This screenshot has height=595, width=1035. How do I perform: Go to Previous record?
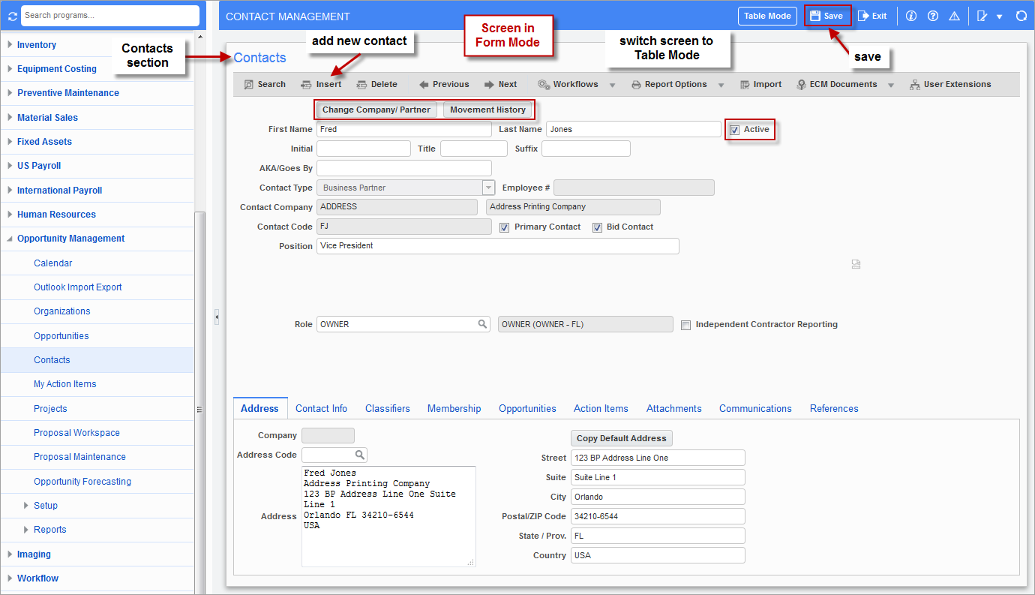(x=443, y=85)
